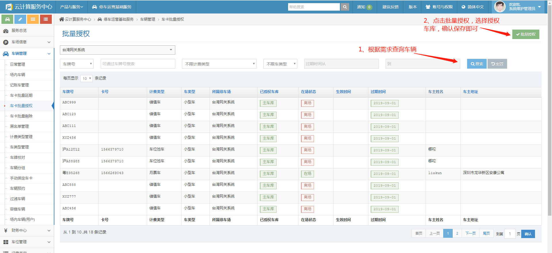Expand the 财务中心 sidebar section
Viewport: 552px width, 253px height.
coord(27,230)
